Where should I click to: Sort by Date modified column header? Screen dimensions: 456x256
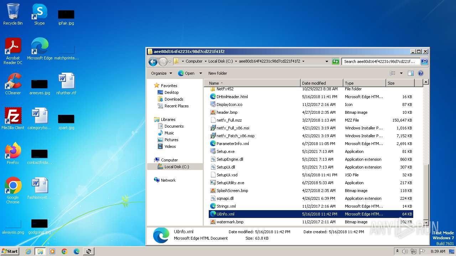click(x=322, y=83)
